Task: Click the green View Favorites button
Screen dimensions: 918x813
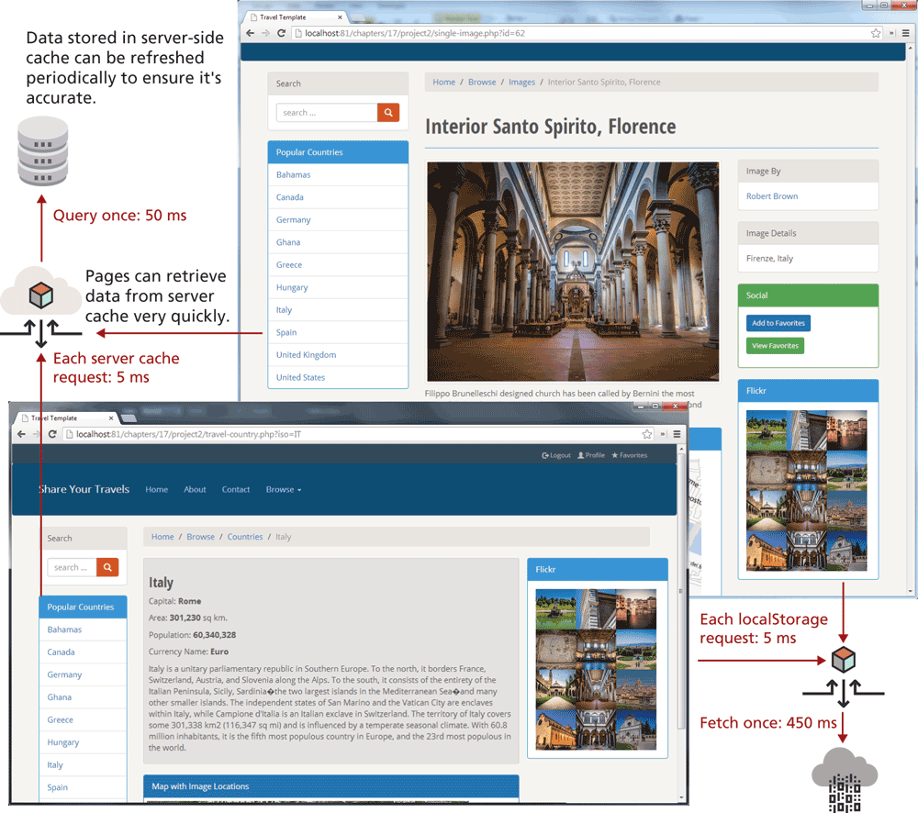Action: tap(776, 346)
